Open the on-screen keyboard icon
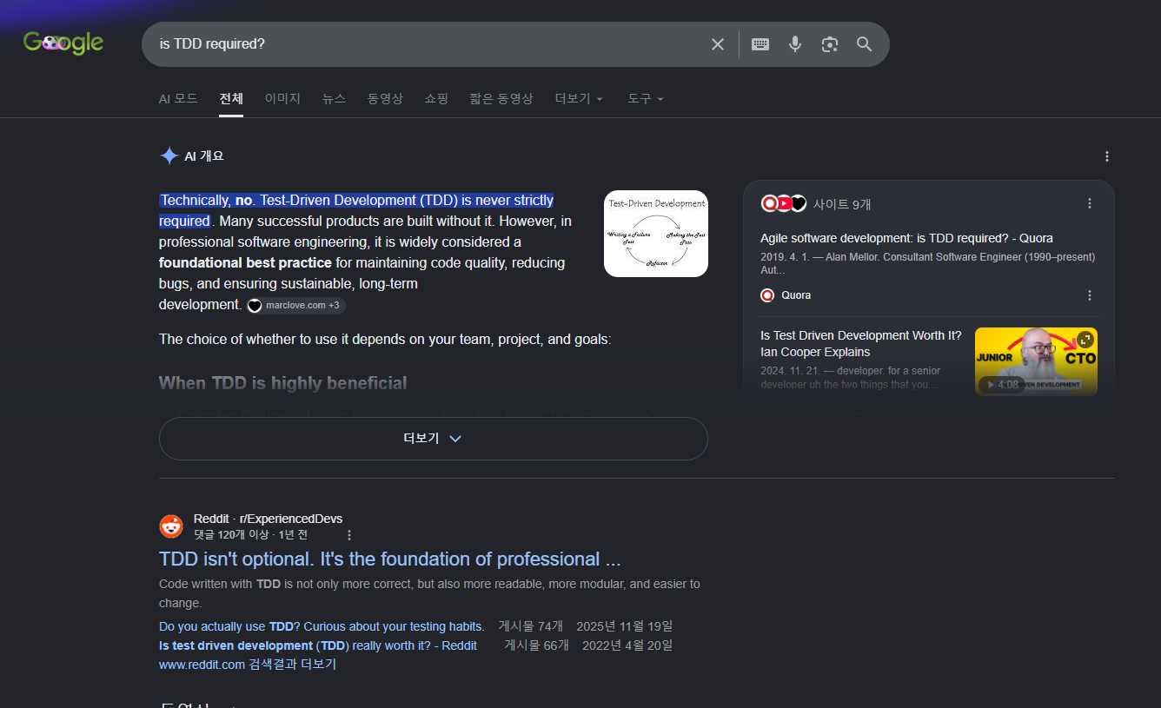The height and width of the screenshot is (708, 1161). [x=760, y=44]
